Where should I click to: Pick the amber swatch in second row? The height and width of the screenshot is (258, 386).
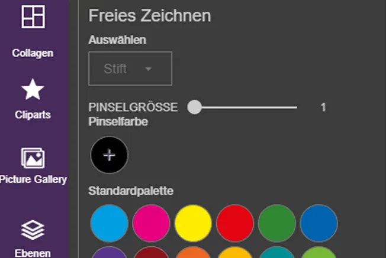tap(235, 254)
